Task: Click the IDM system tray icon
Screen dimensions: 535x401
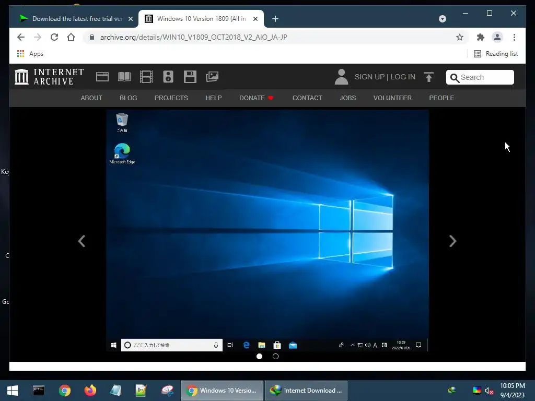Action: [x=452, y=390]
